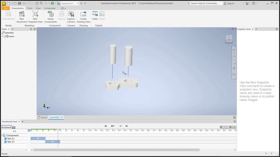Image resolution: width=280 pixels, height=157 pixels.
Task: Click the timeline playhead marker
Action: 58,130
